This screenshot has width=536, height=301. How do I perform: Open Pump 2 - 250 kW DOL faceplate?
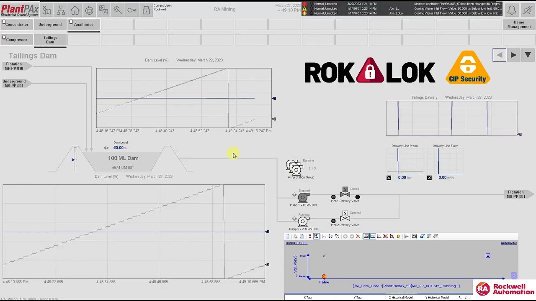click(x=303, y=221)
